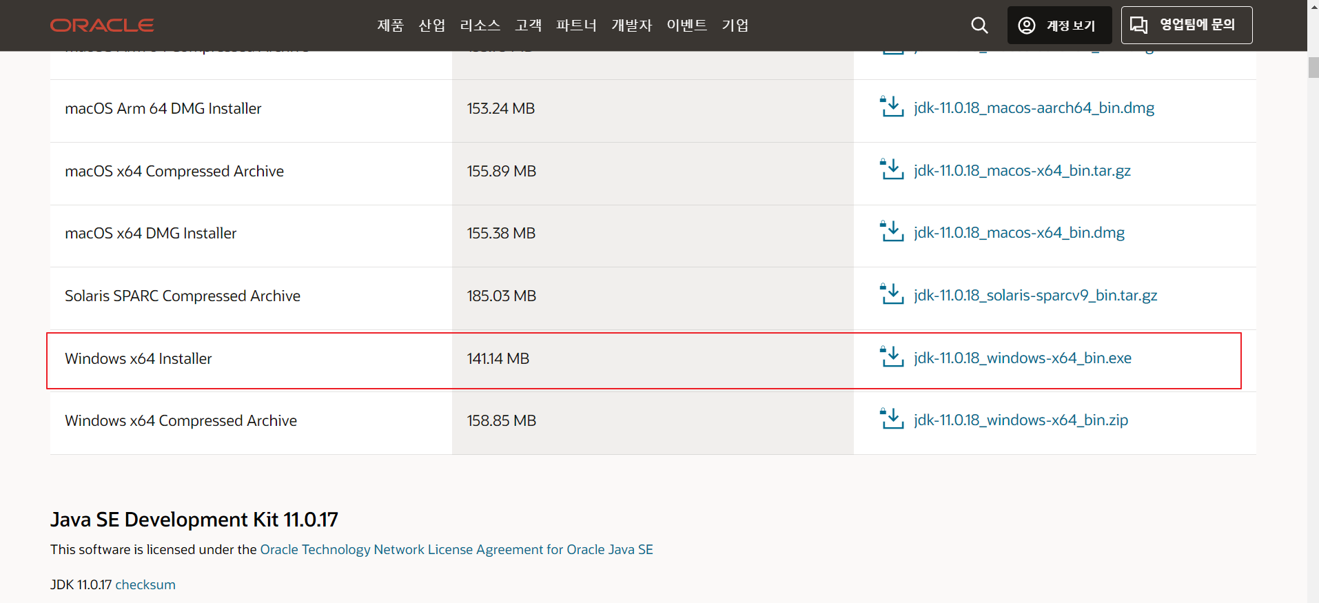
Task: Select 'Solaris SPARC Compressed Archive' text
Action: (183, 296)
